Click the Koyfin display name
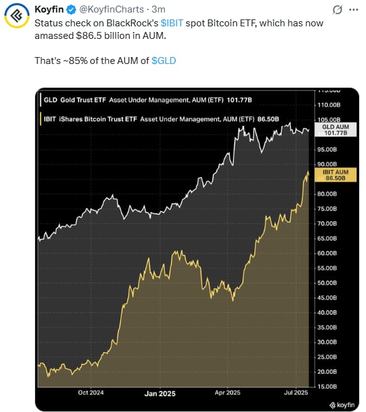 49,9
